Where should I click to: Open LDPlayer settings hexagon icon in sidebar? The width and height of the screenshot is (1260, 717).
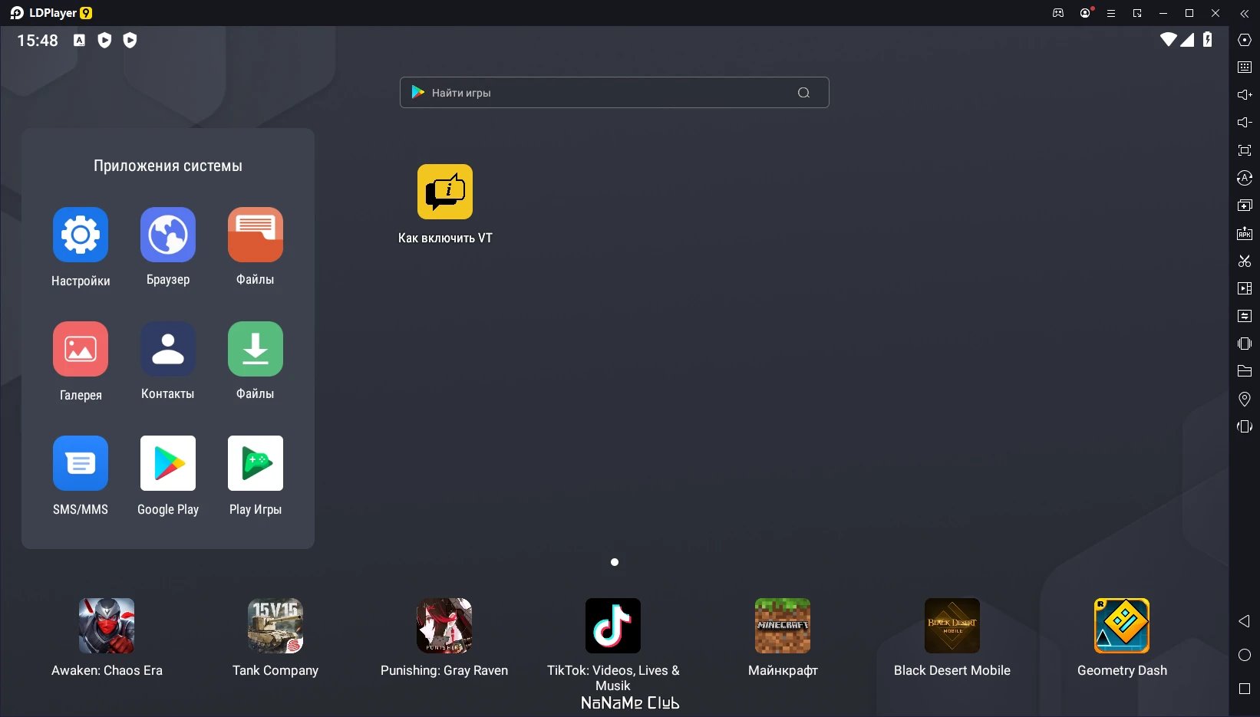tap(1245, 40)
